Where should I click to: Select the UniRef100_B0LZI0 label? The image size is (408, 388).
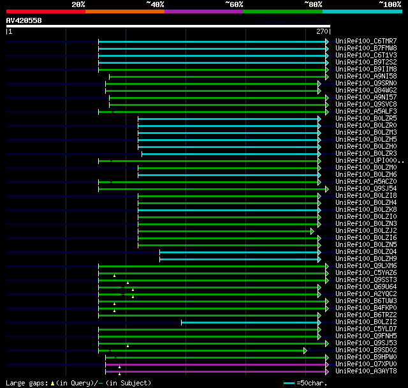point(366,217)
